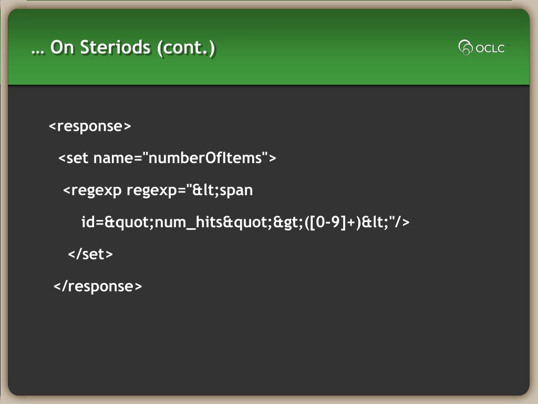
Task: Click the ellipsis at start of title
Action: (x=38, y=52)
